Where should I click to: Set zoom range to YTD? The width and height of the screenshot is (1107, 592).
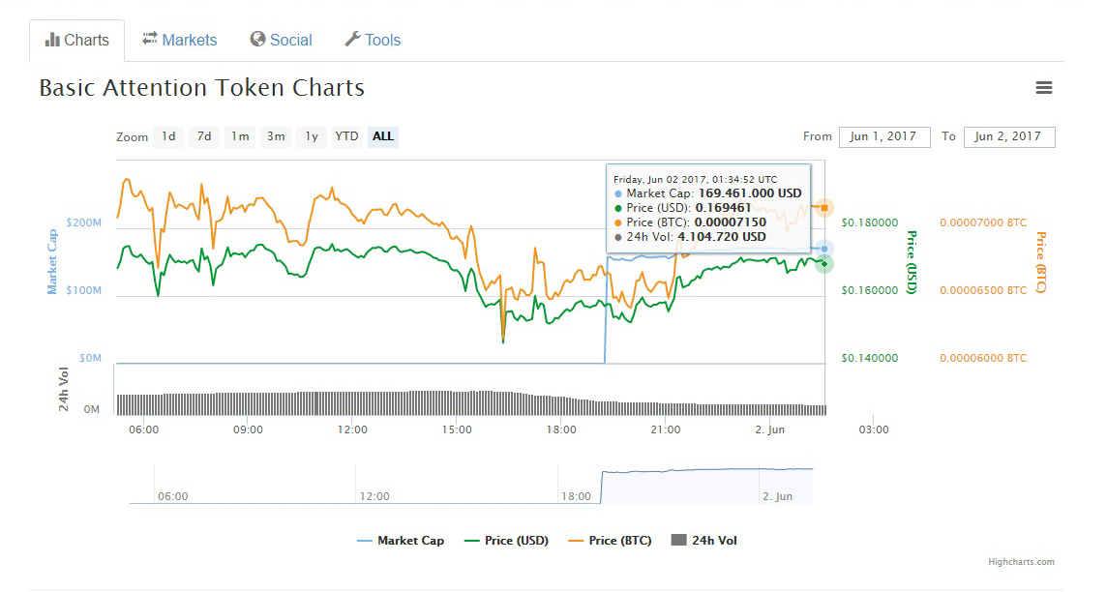pyautogui.click(x=346, y=136)
